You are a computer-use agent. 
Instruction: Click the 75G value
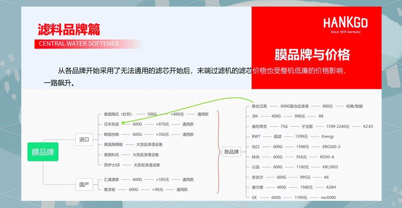(284, 126)
